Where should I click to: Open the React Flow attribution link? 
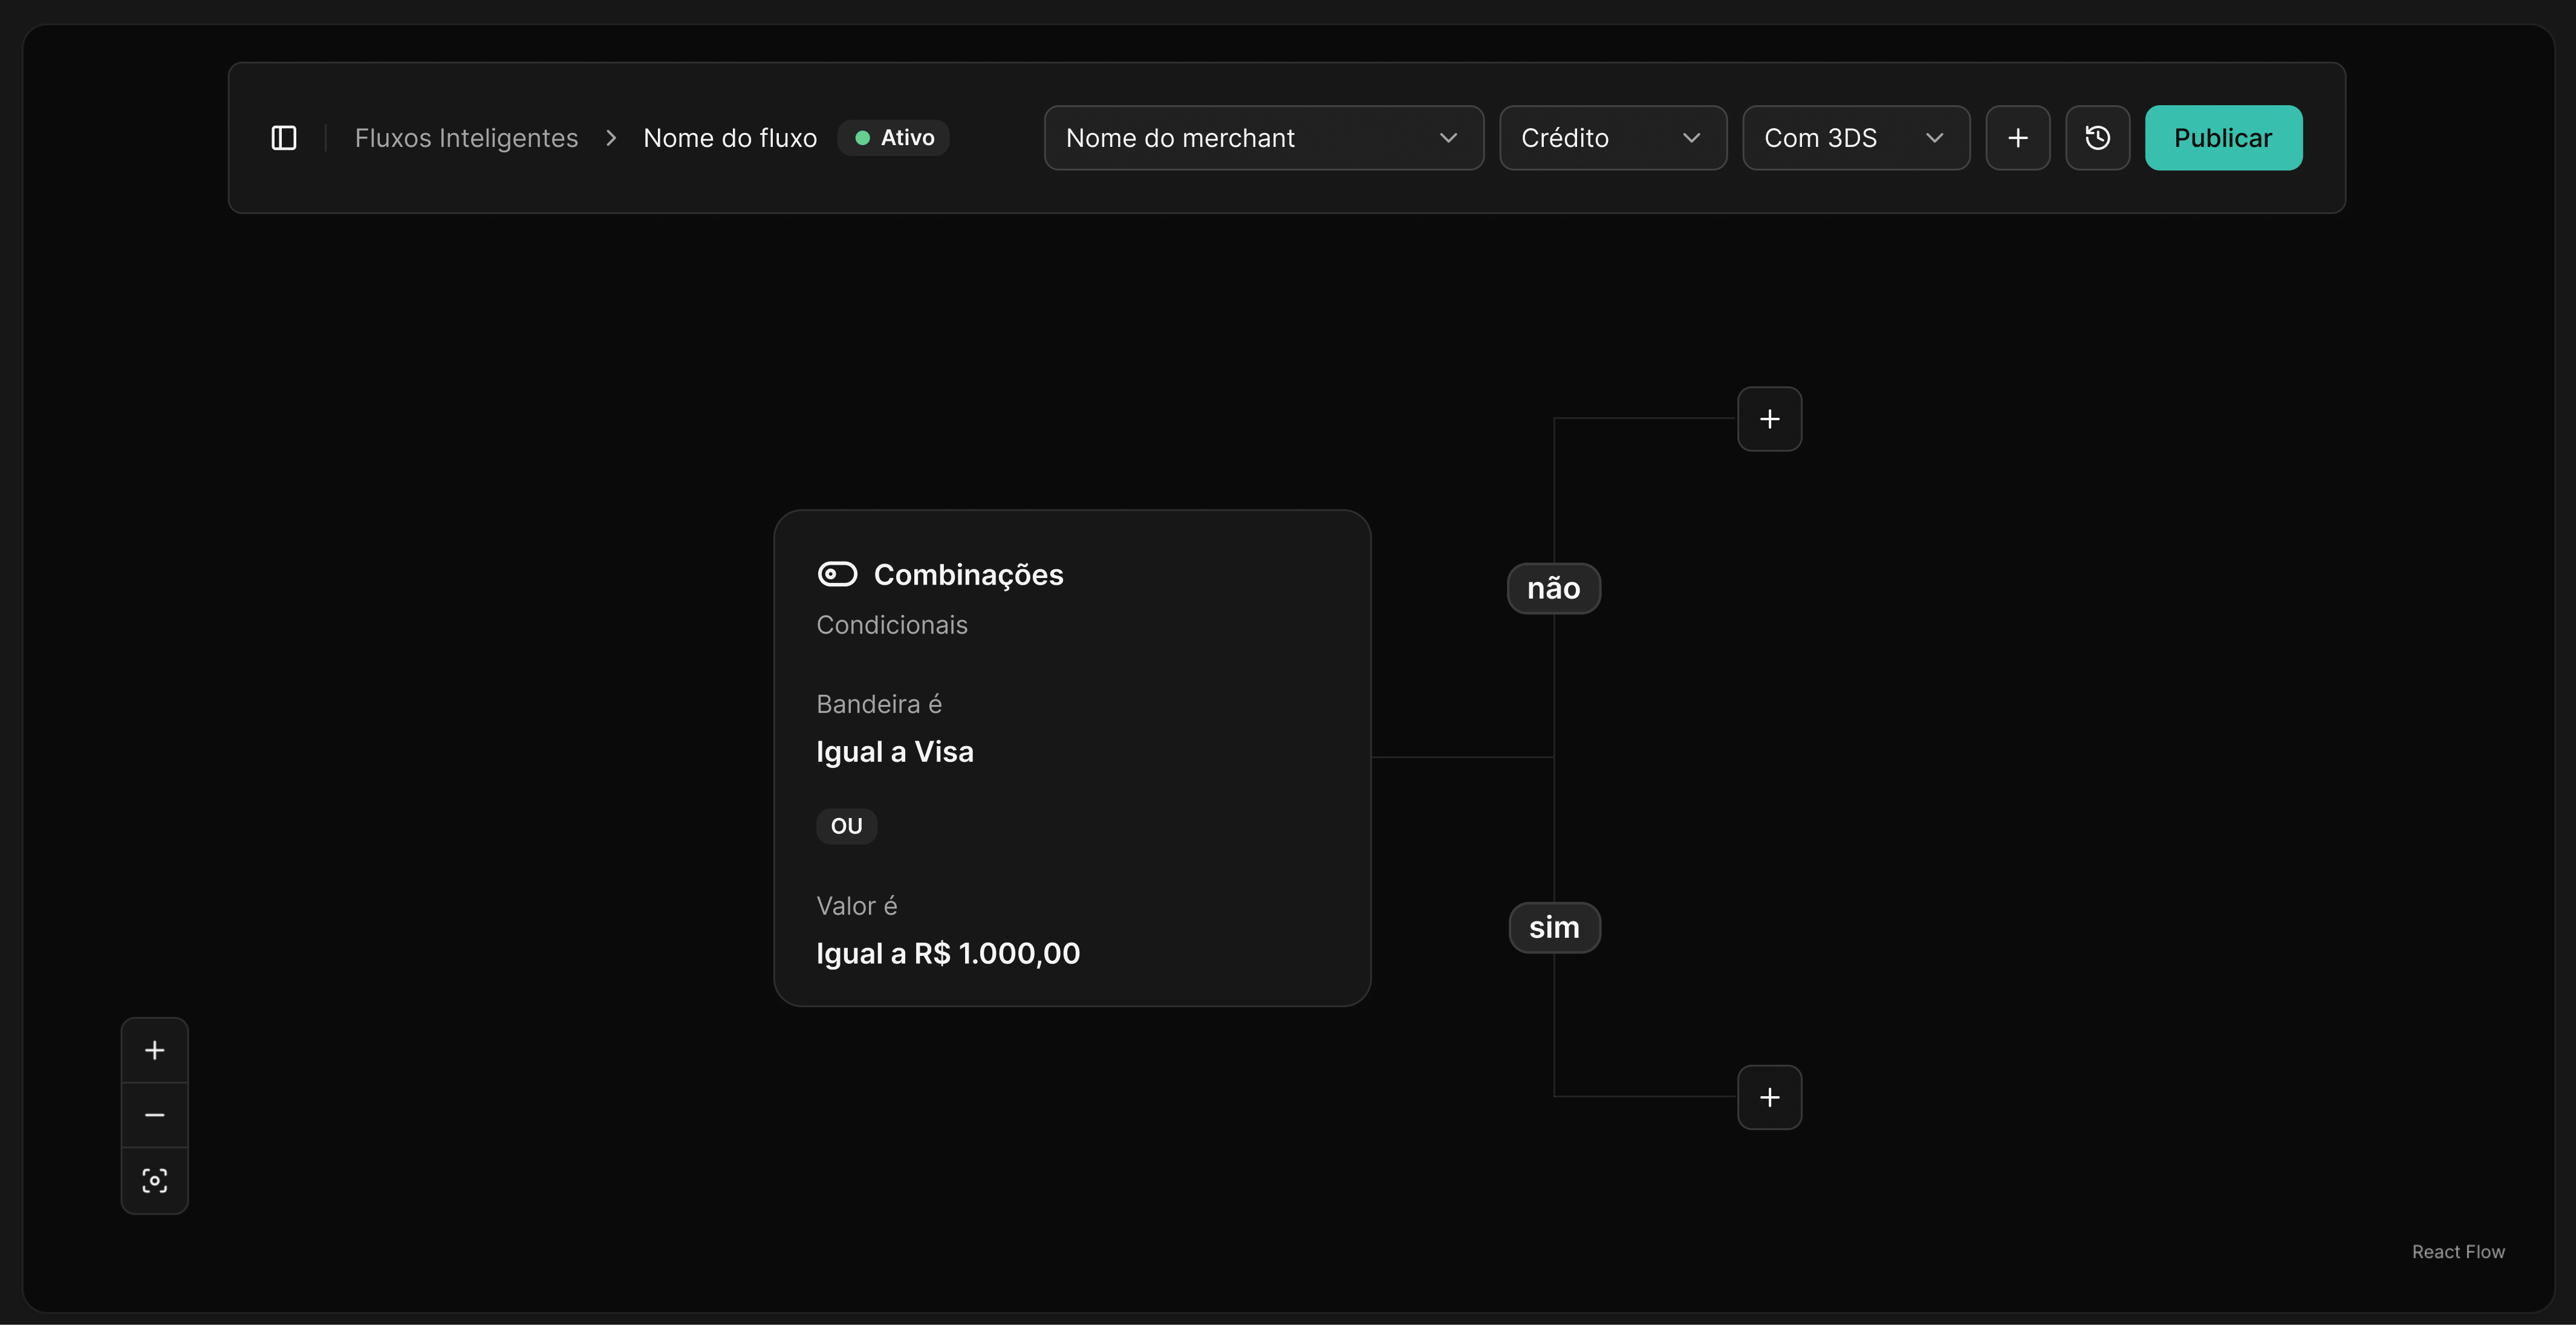click(x=2458, y=1253)
